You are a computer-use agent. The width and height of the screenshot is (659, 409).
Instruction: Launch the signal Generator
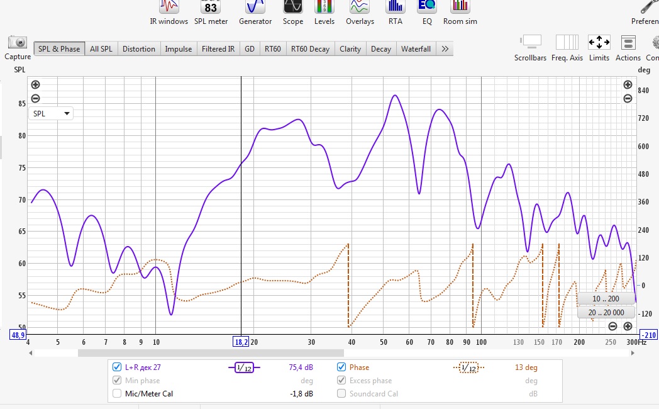pos(255,13)
